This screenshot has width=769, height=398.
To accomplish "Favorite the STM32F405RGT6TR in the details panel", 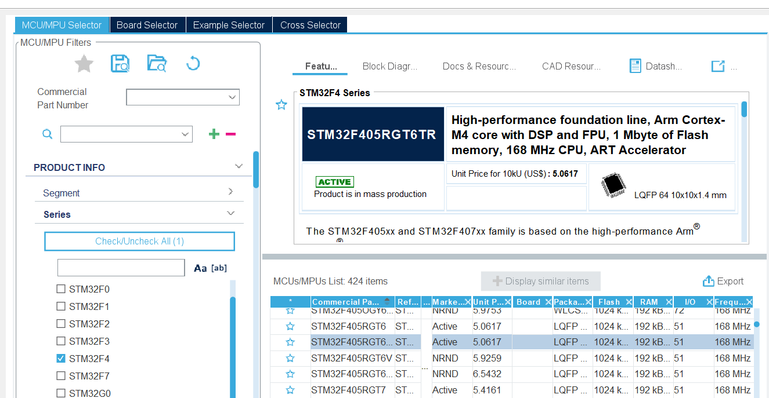I will pos(281,105).
